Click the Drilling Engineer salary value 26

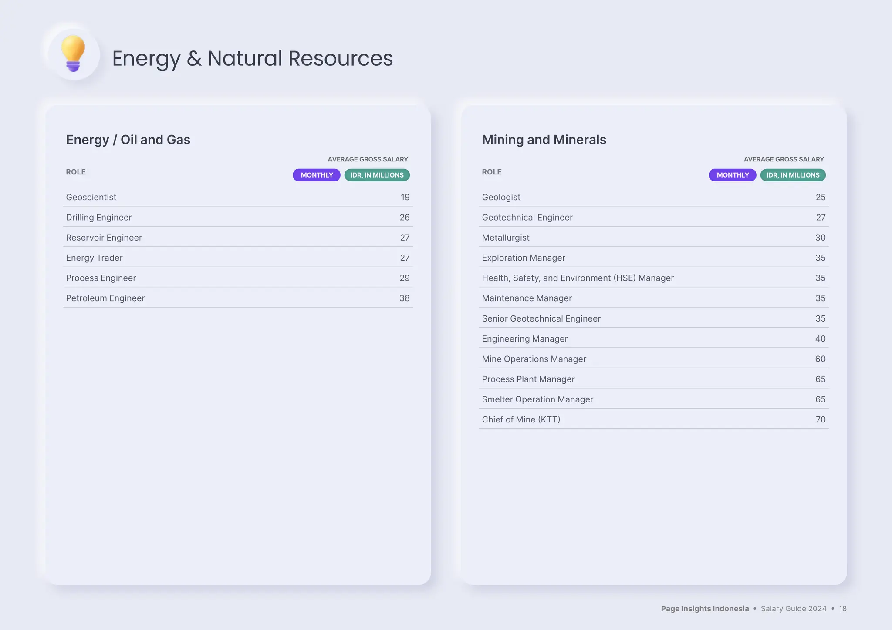click(x=405, y=218)
